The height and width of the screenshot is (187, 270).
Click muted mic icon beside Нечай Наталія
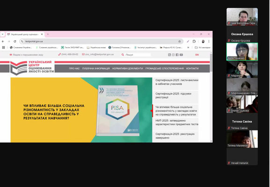pos(229,163)
